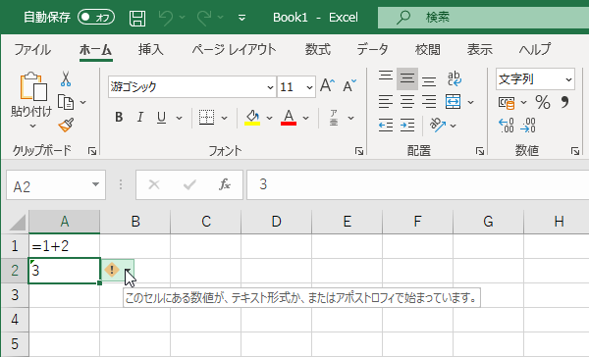Click the insert function fx icon
589x357 pixels.
point(225,184)
